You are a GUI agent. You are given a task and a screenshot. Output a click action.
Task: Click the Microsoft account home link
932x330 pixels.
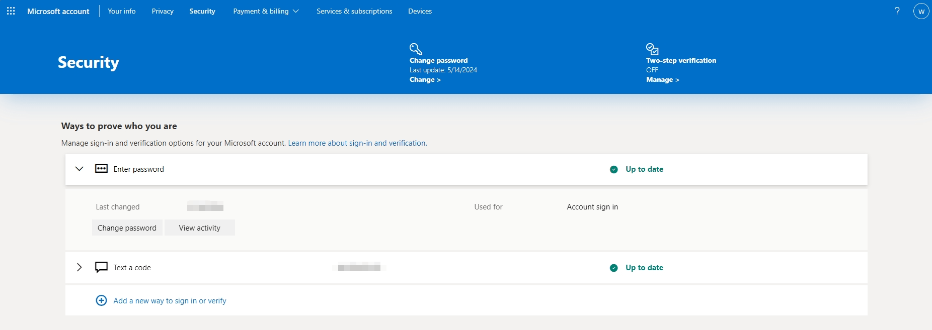[x=58, y=11]
